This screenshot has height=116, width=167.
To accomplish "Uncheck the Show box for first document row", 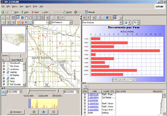I will [85, 95].
